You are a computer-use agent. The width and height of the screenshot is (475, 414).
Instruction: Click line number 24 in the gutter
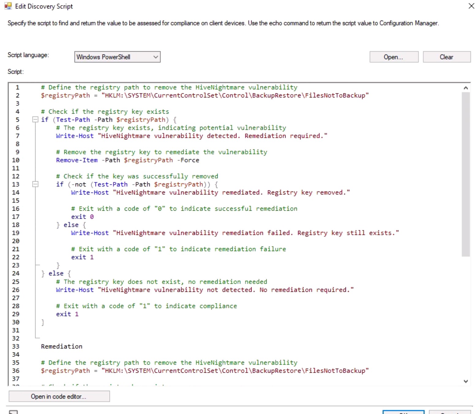16,273
